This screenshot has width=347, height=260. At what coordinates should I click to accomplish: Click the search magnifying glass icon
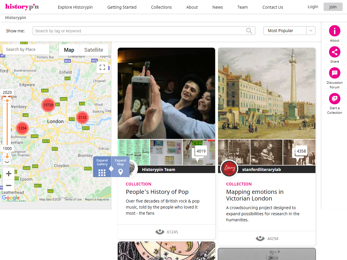pyautogui.click(x=249, y=31)
